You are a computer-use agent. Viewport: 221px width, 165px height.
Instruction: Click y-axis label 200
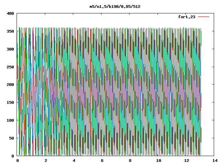10,85
